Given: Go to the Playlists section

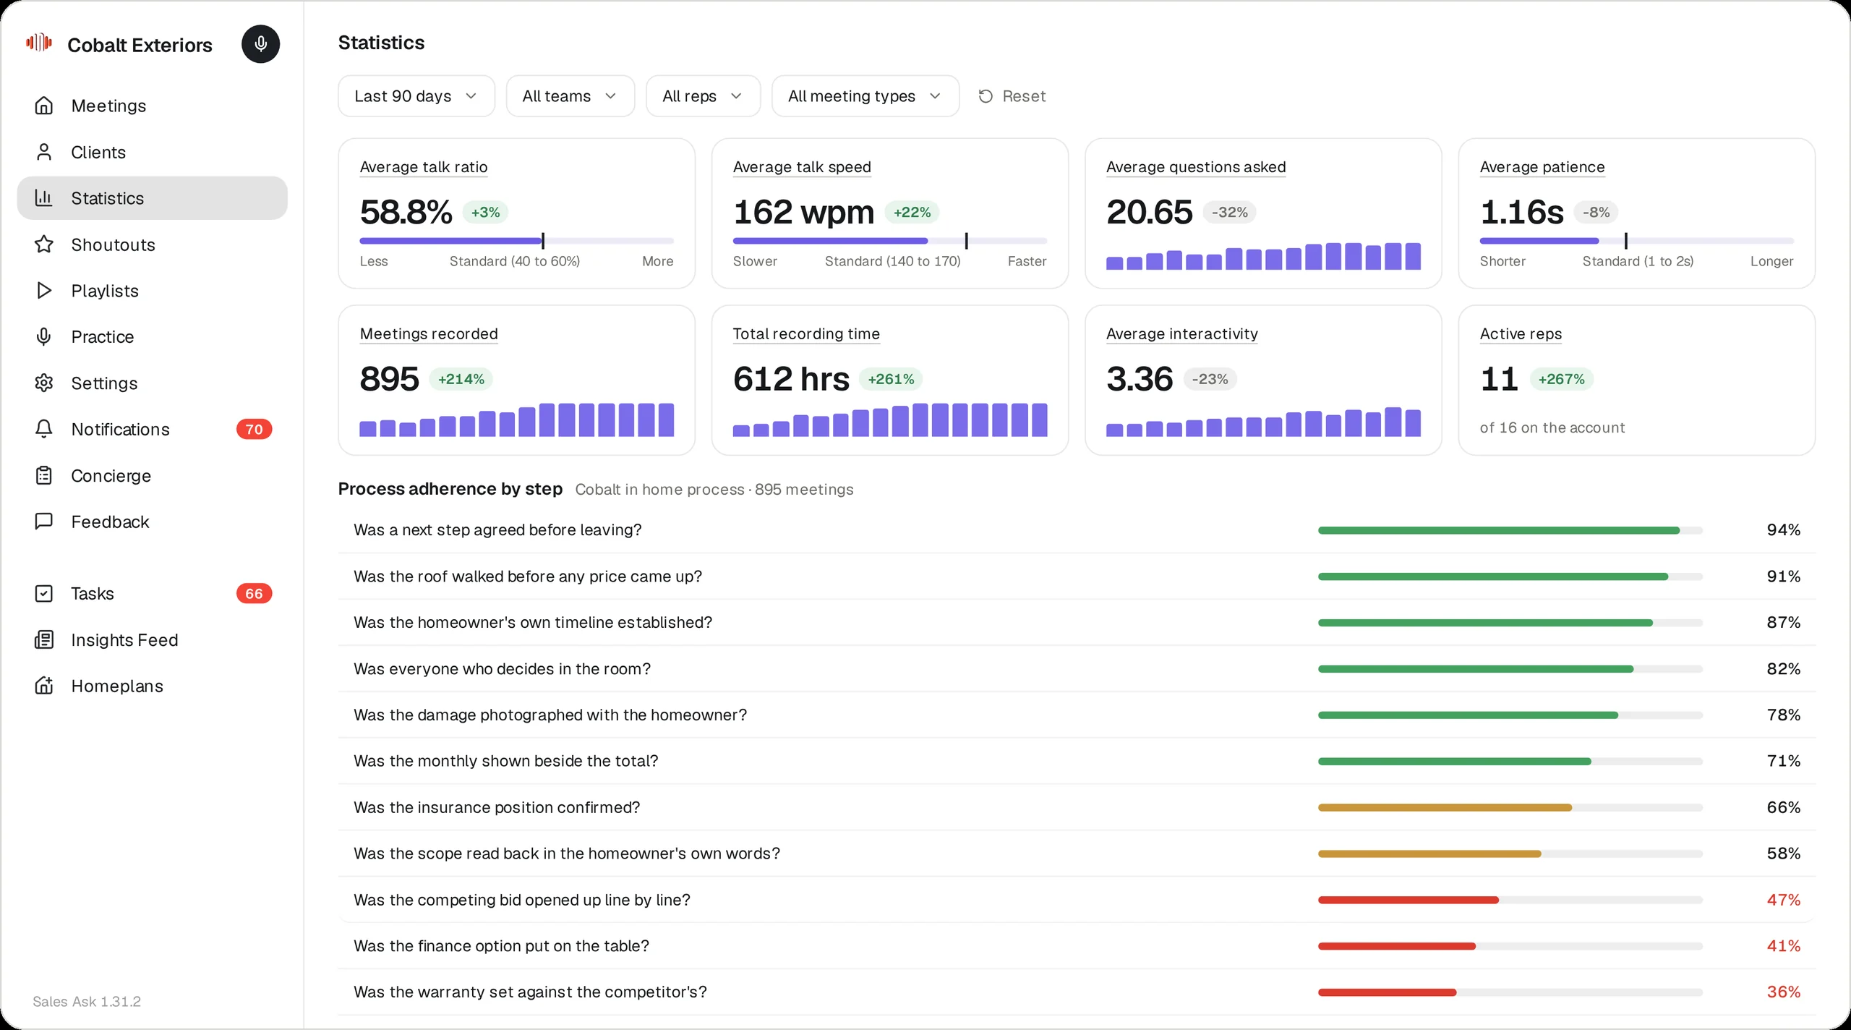Looking at the screenshot, I should 152,291.
